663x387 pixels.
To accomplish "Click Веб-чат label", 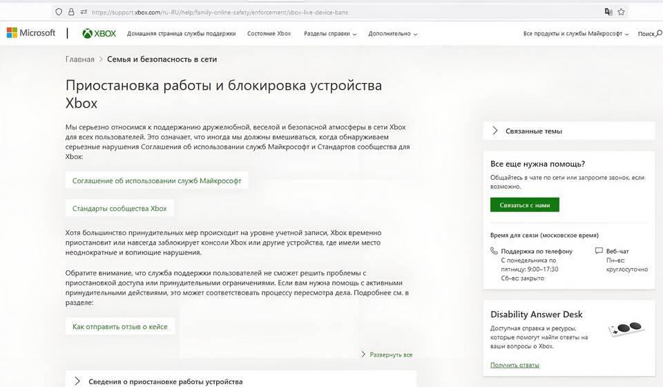I will coord(617,251).
